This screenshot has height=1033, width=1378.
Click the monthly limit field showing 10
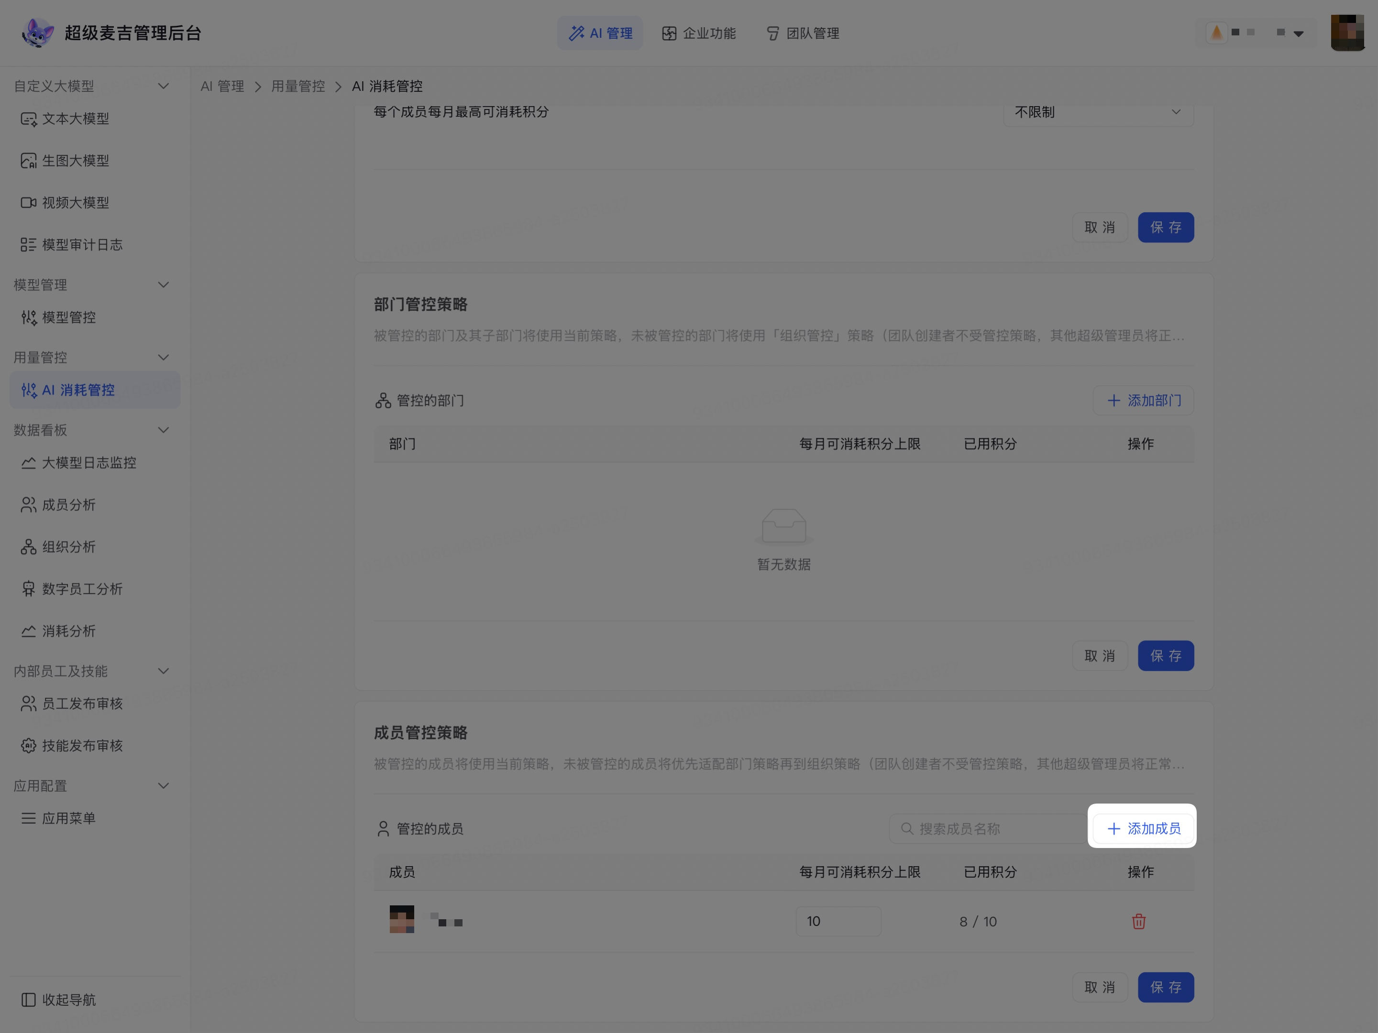pyautogui.click(x=838, y=921)
